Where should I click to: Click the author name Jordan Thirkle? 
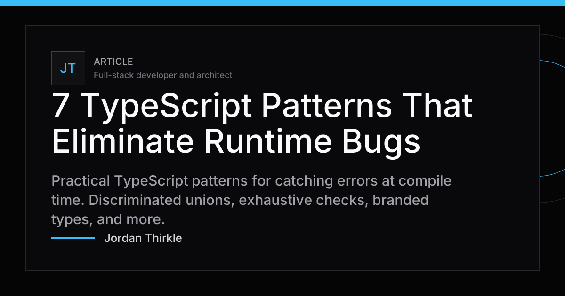pyautogui.click(x=143, y=238)
